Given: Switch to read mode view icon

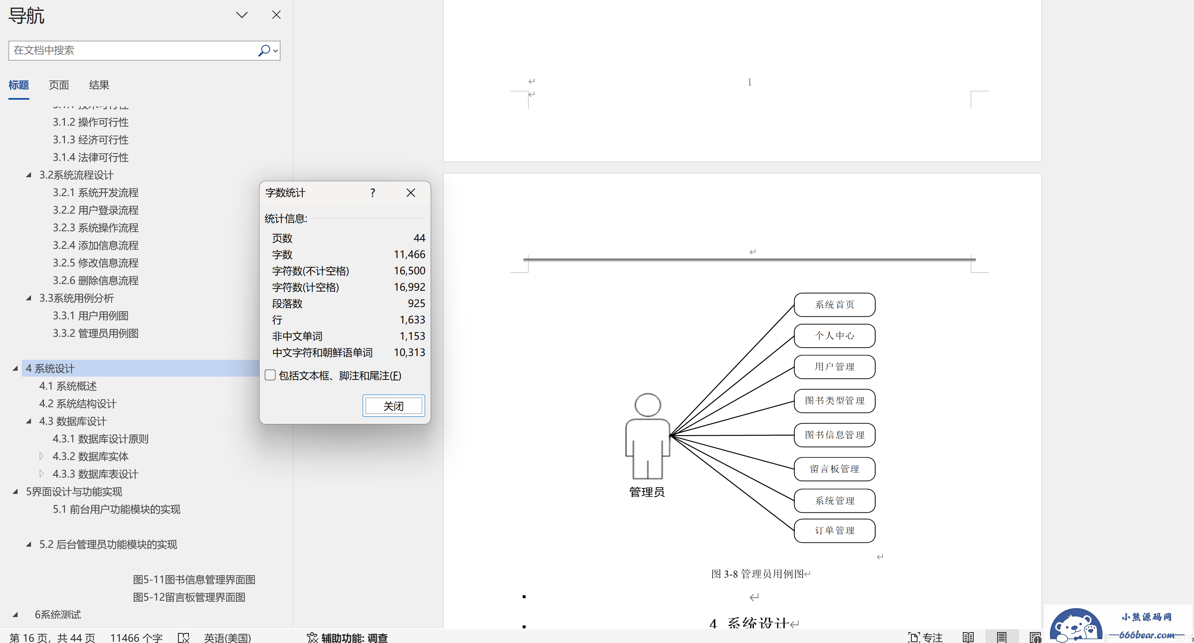Looking at the screenshot, I should coord(968,638).
